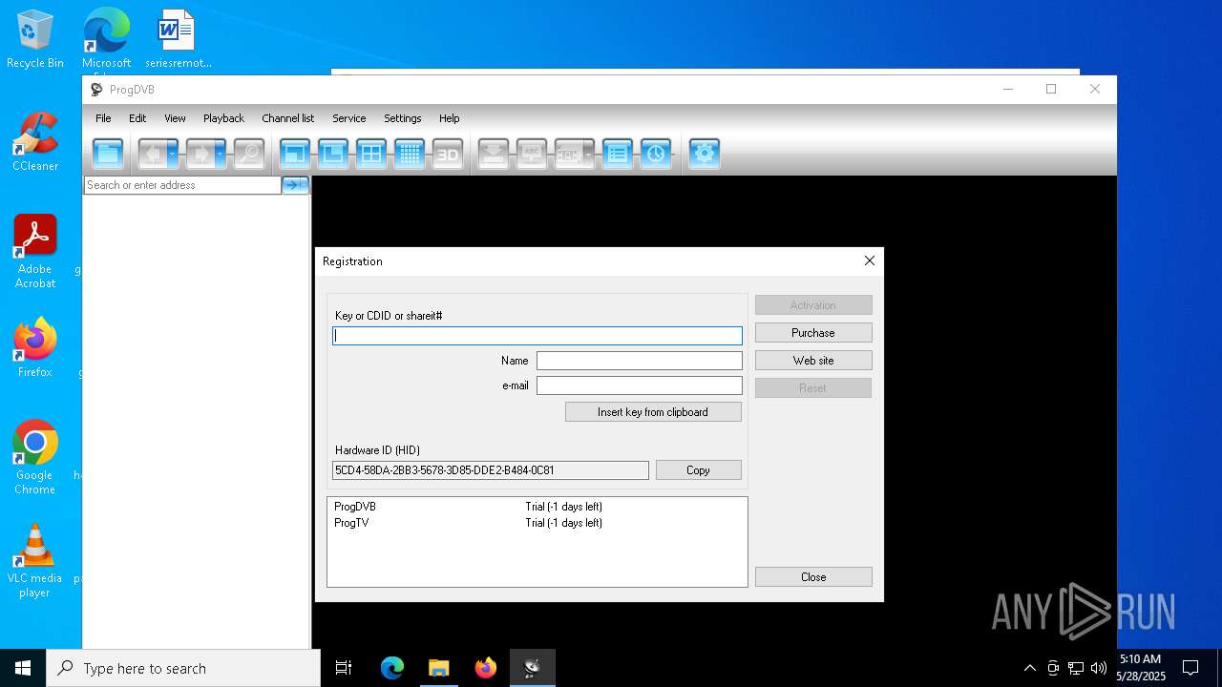This screenshot has width=1222, height=687.
Task: Open Firefox from the taskbar
Action: (486, 668)
